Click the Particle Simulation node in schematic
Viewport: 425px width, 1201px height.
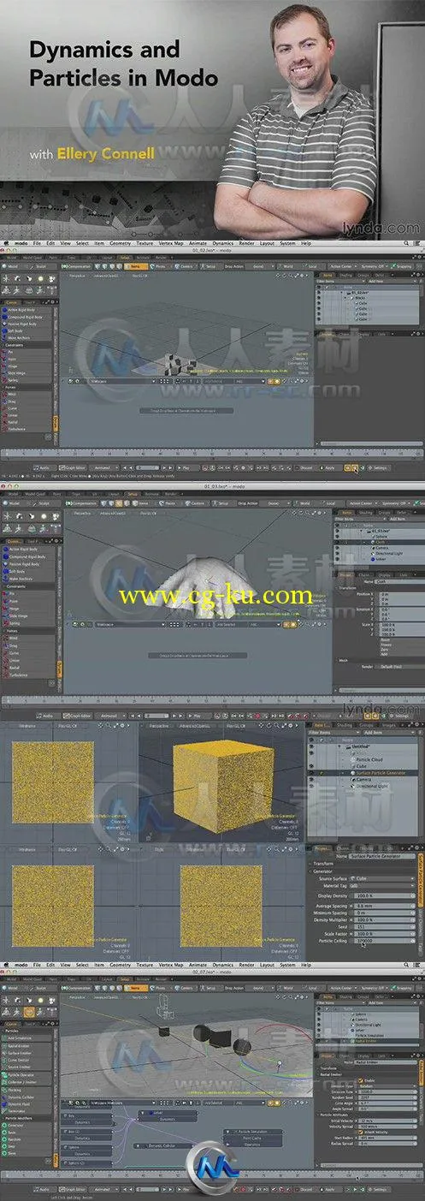click(x=253, y=1132)
